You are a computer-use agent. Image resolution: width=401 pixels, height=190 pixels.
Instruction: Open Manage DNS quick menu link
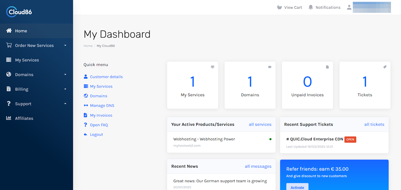[102, 105]
